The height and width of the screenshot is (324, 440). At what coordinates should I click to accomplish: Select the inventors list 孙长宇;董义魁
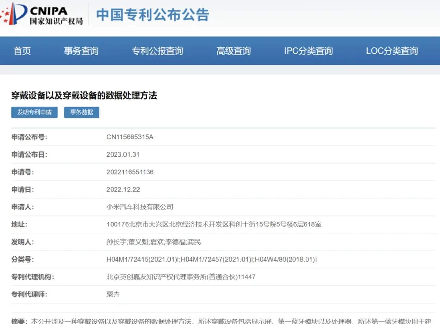point(153,242)
